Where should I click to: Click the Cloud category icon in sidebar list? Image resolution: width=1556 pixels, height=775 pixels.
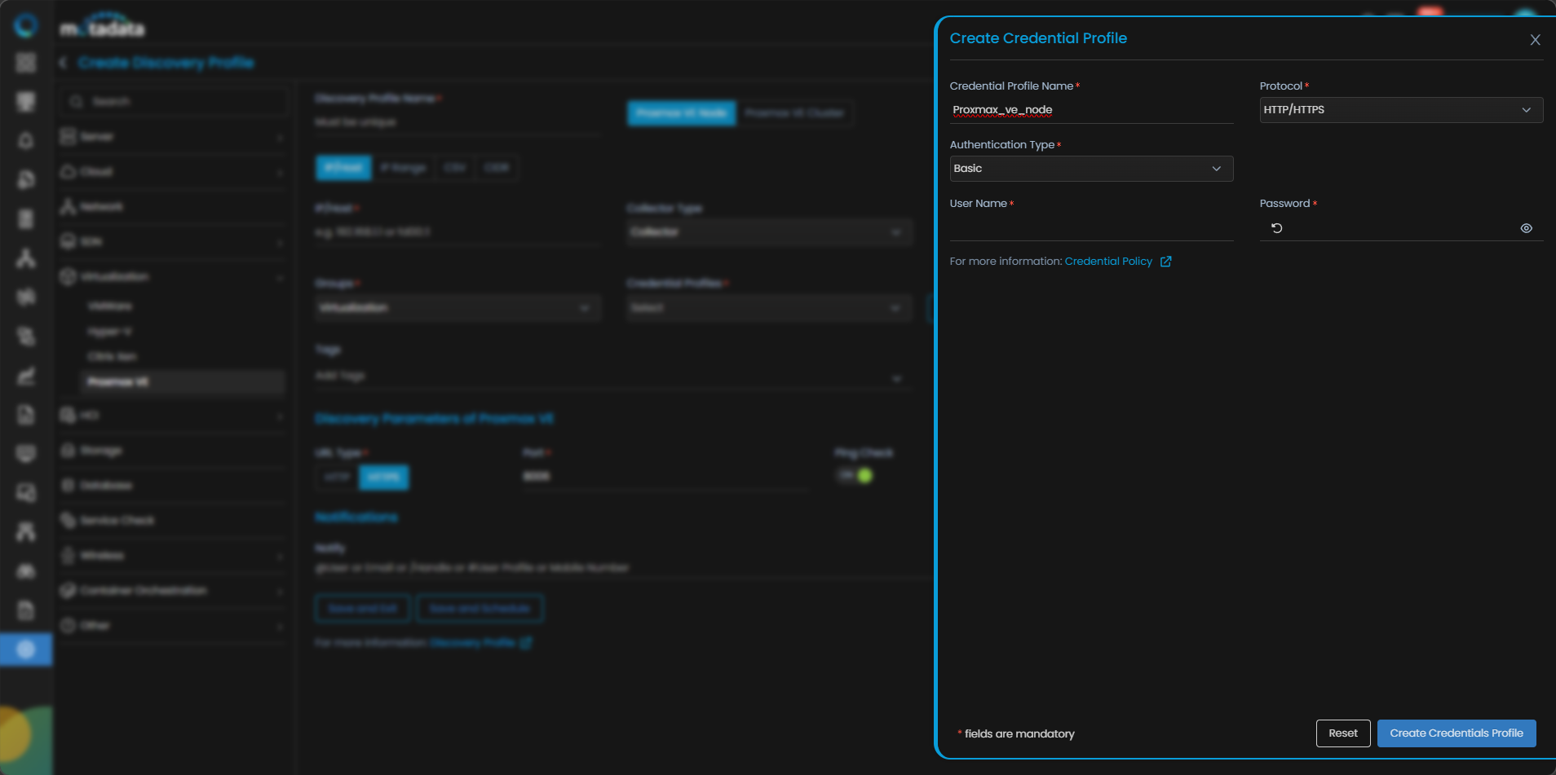coord(68,172)
